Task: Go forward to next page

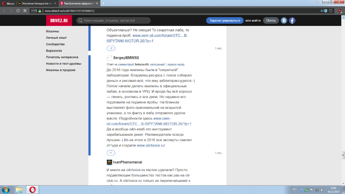Action: click(11, 10)
